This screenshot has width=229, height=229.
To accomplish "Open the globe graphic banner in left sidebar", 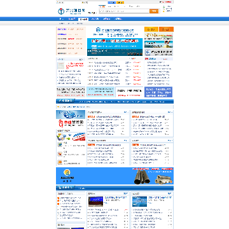I will coord(71,114).
